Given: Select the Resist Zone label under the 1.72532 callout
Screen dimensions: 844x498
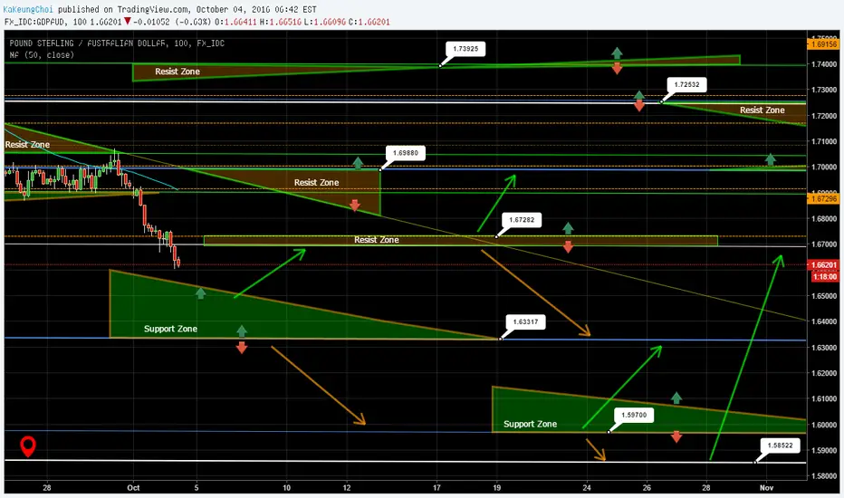Looking at the screenshot, I should coord(762,110).
